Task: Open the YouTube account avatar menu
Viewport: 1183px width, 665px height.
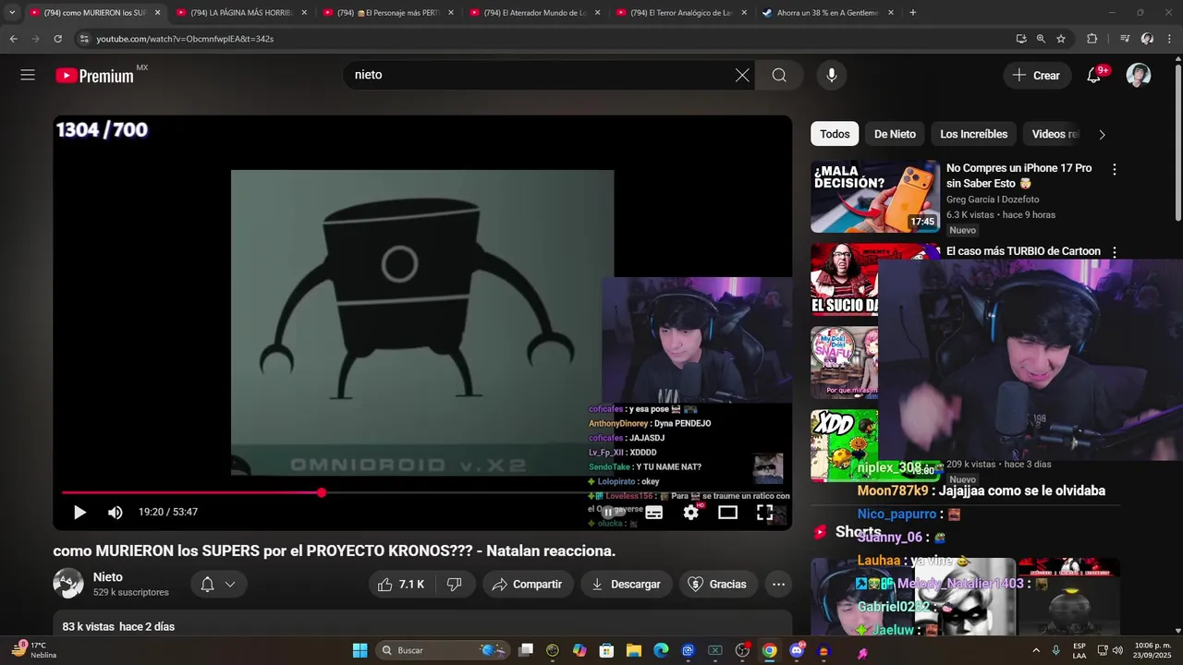Action: pos(1139,75)
